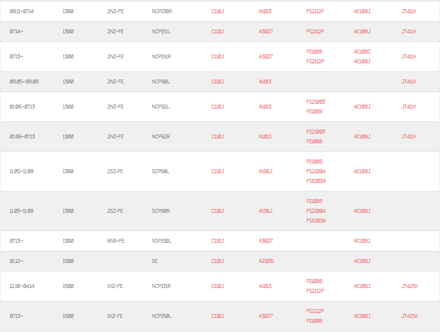This screenshot has width=440, height=332.
Task: Click AC108J link in SCP90R row
Action: (x=362, y=211)
